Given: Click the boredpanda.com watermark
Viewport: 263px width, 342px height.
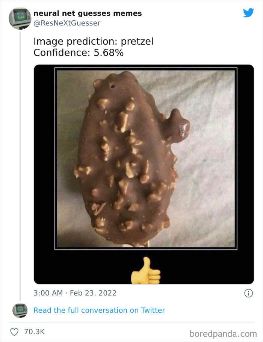Looking at the screenshot, I should [x=224, y=333].
